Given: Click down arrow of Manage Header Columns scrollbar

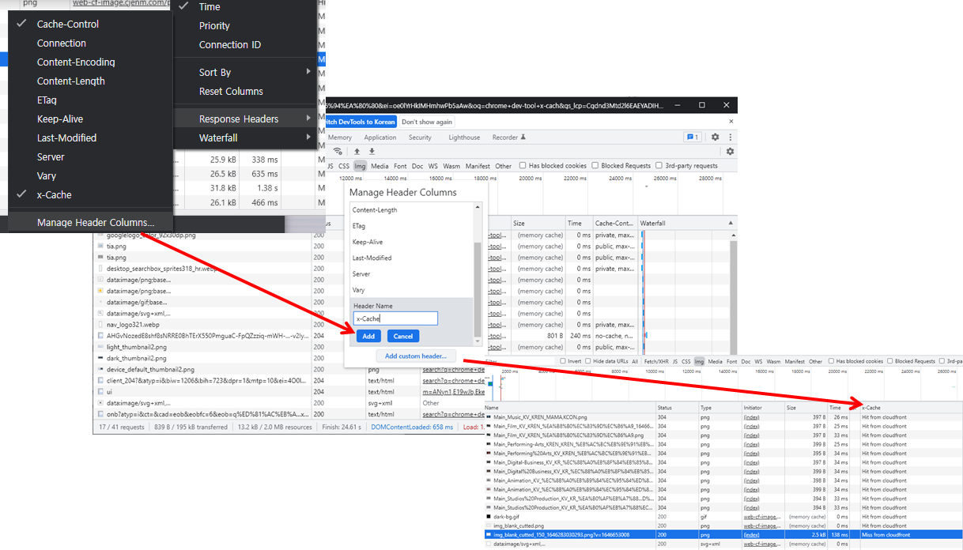Looking at the screenshot, I should (x=477, y=341).
